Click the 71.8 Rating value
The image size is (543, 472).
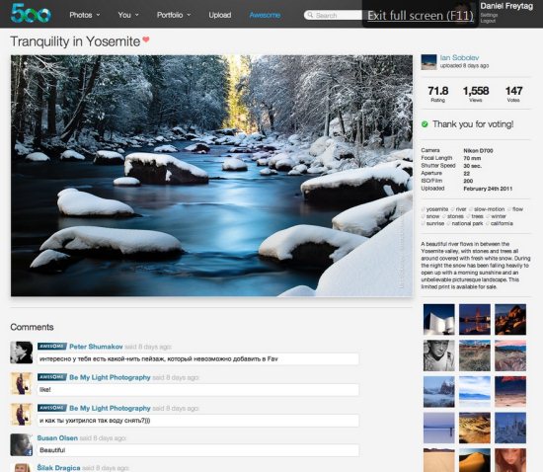tap(437, 91)
